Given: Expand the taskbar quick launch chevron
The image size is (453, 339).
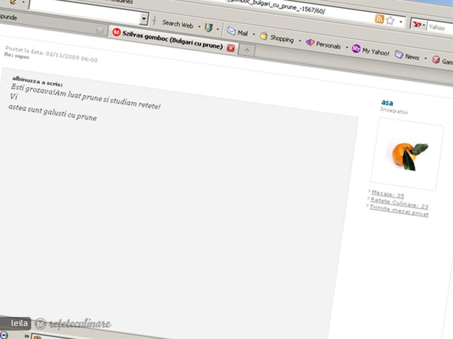Looking at the screenshot, I should 27,336.
